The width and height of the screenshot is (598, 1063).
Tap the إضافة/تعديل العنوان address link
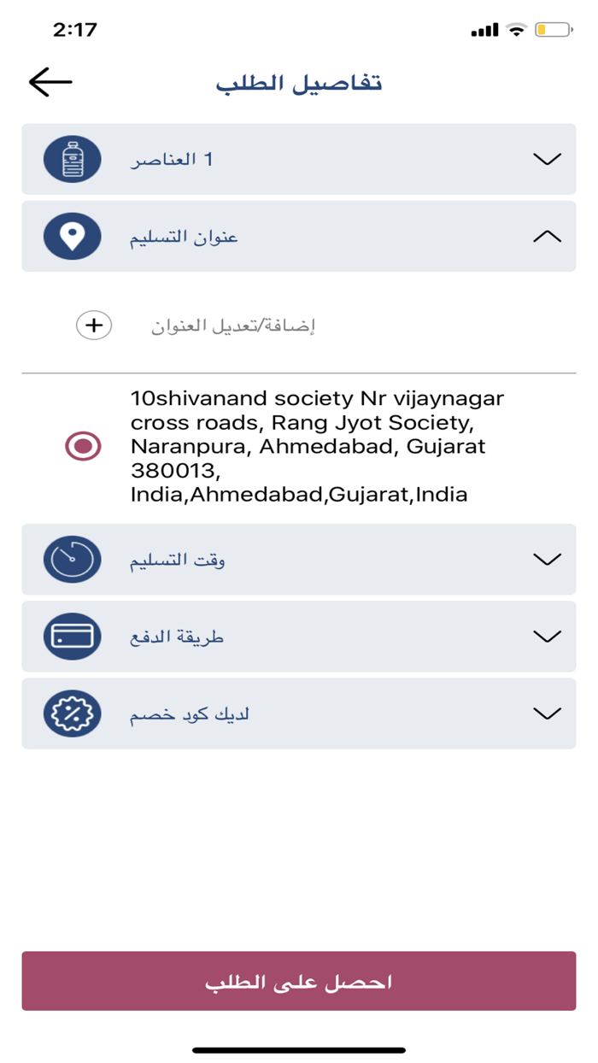[x=234, y=326]
